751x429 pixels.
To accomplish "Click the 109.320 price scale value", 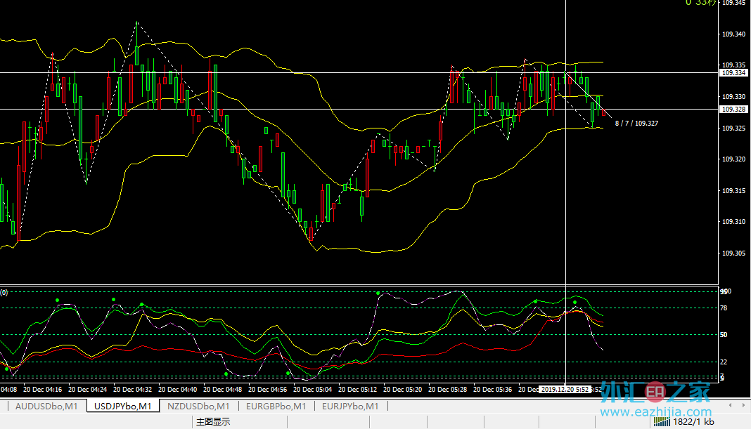I will coord(733,159).
